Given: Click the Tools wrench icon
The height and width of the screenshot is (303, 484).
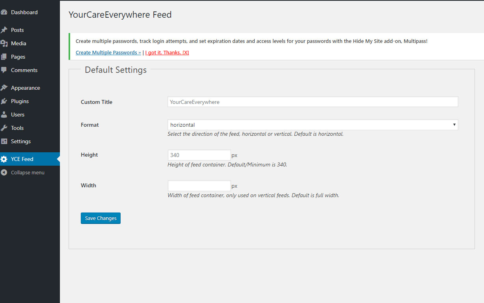Looking at the screenshot, I should 4,128.
